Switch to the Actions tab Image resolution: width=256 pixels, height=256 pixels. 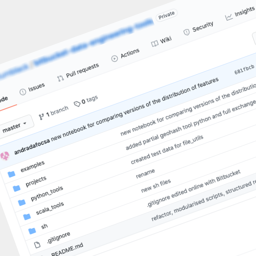tap(125, 55)
